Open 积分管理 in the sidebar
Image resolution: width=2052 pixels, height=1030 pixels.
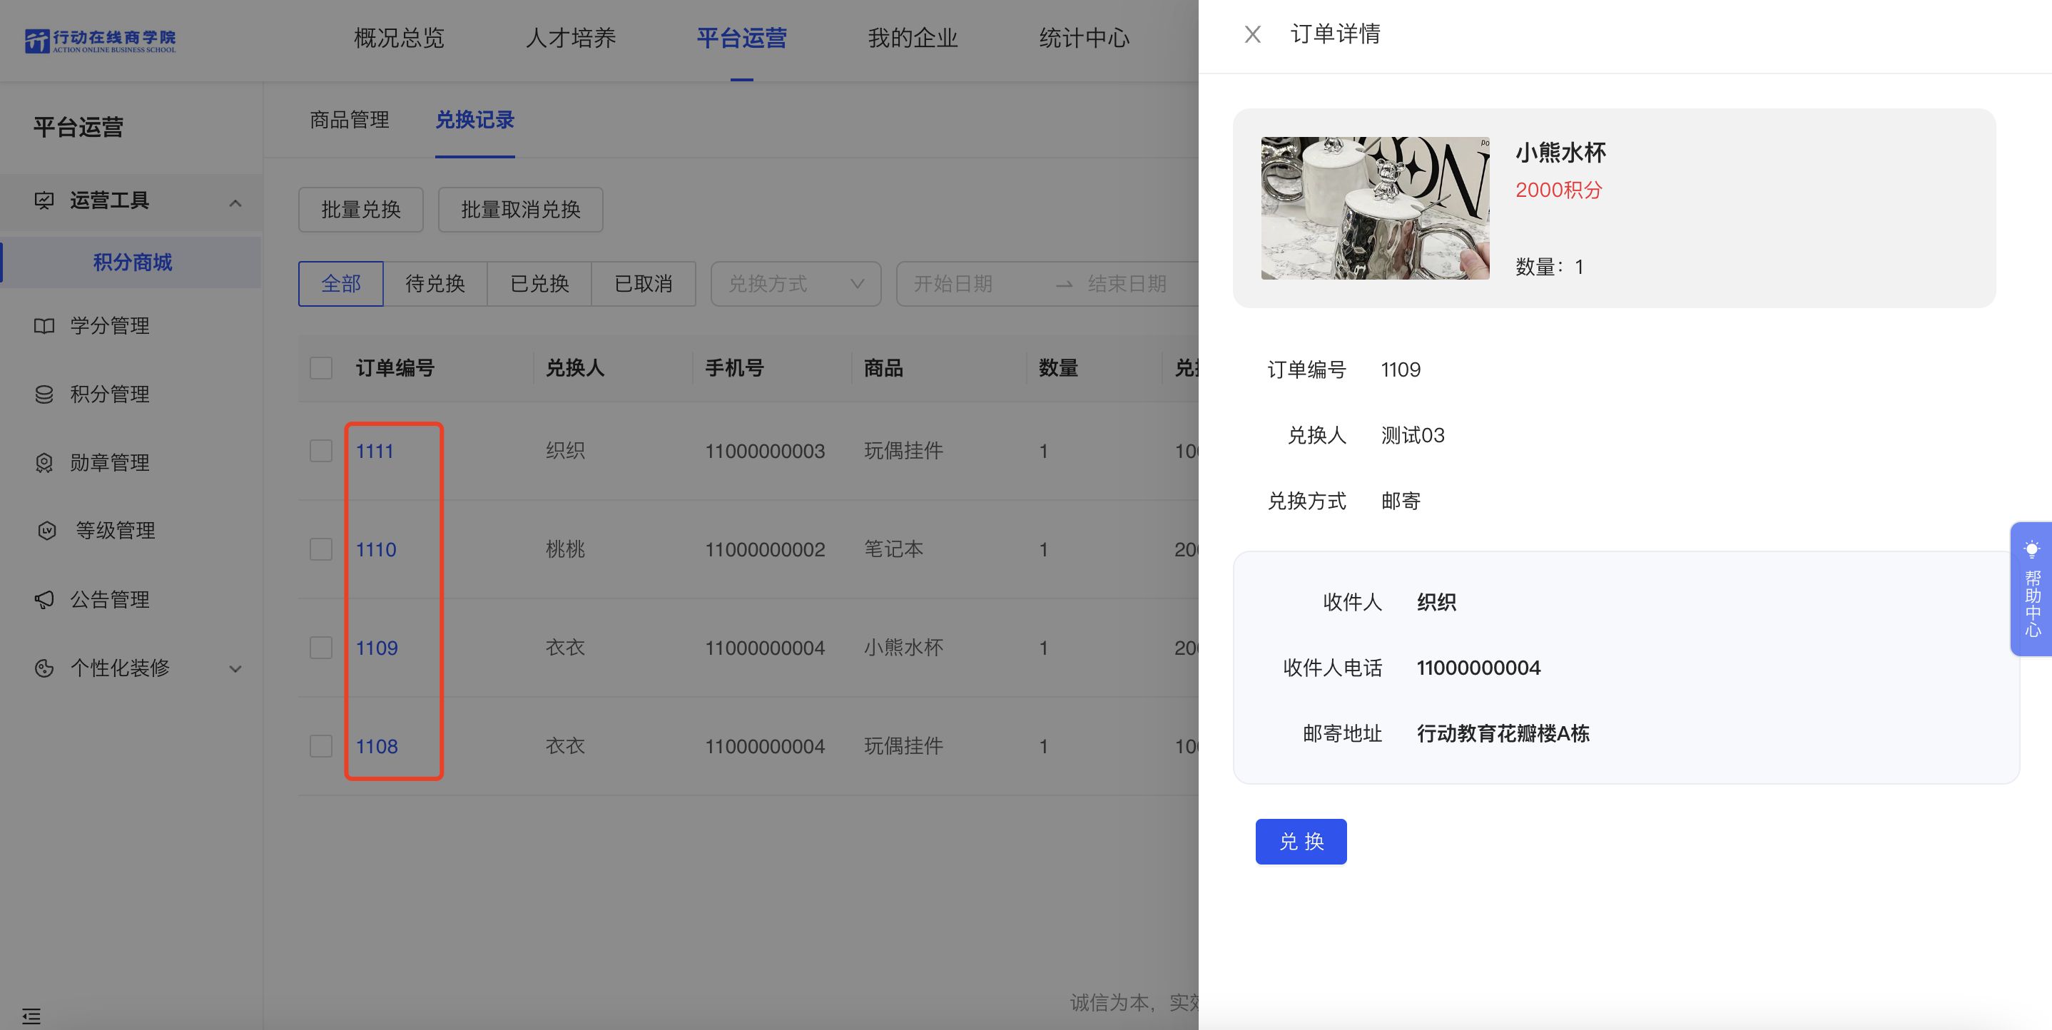[110, 394]
